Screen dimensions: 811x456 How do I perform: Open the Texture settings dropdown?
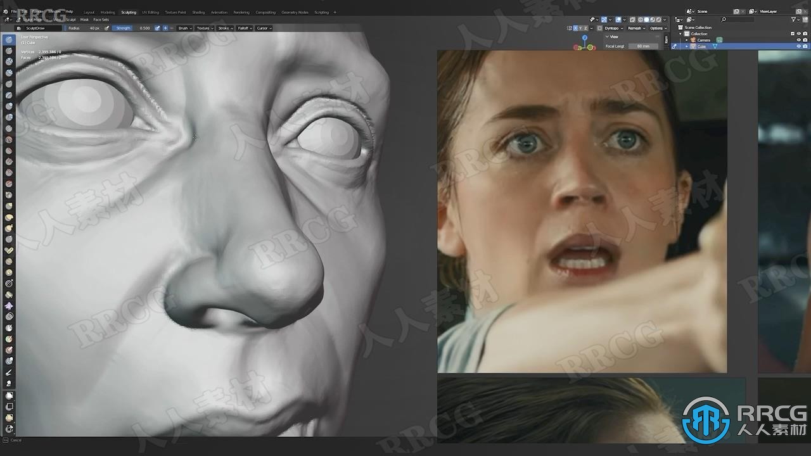pyautogui.click(x=205, y=28)
